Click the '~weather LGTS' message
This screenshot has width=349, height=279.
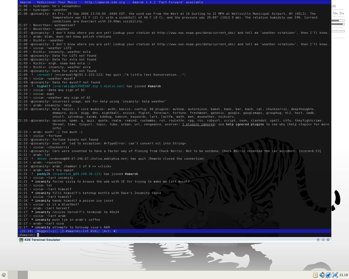click(x=59, y=48)
